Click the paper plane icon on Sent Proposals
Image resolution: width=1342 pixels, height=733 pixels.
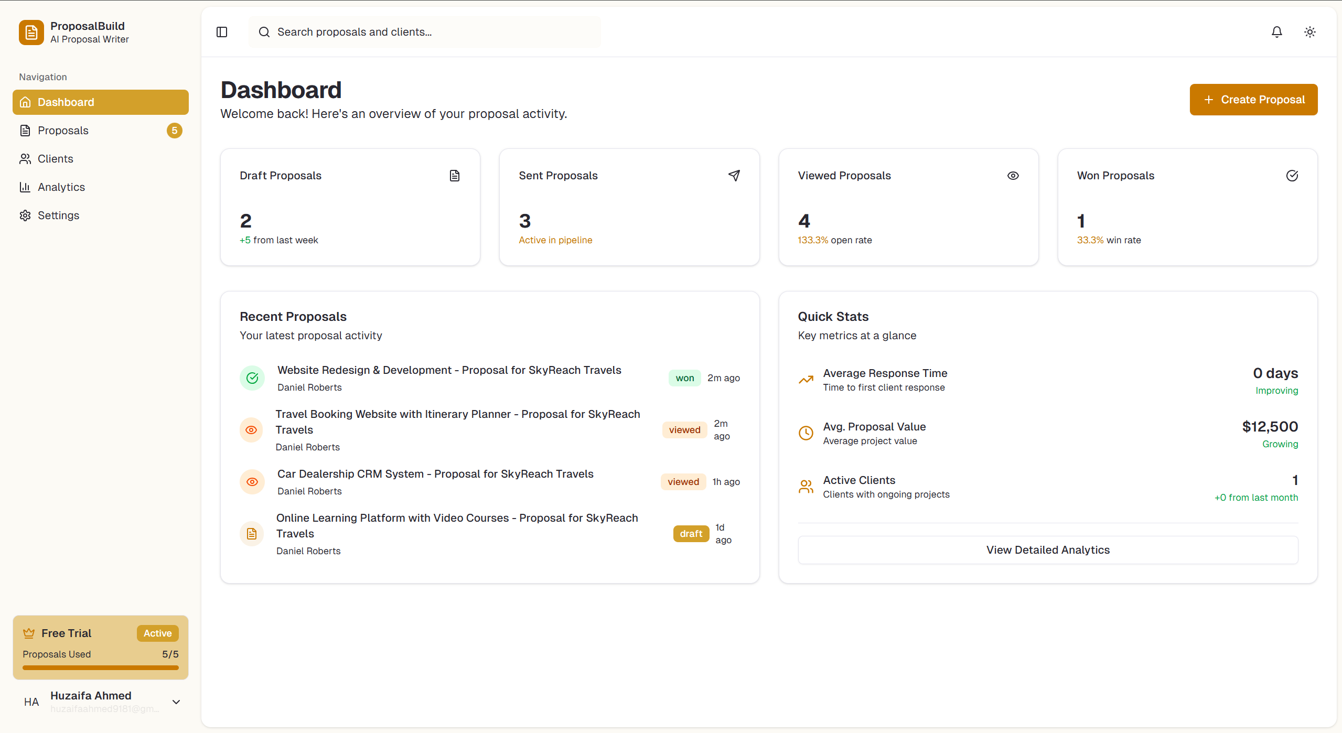point(734,175)
